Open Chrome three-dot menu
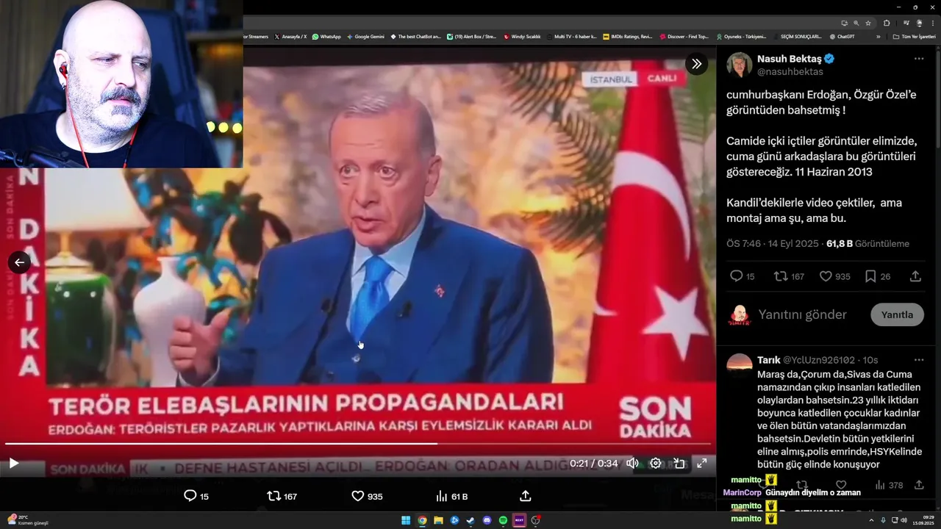 pos(932,24)
